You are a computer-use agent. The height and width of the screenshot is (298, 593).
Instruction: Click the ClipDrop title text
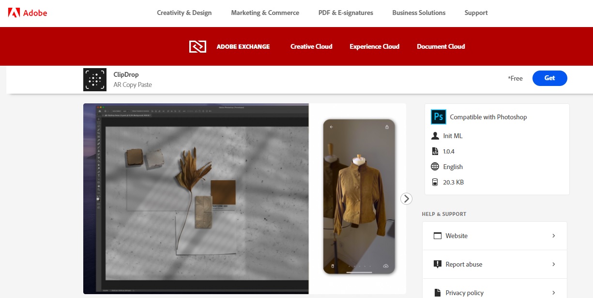click(126, 74)
